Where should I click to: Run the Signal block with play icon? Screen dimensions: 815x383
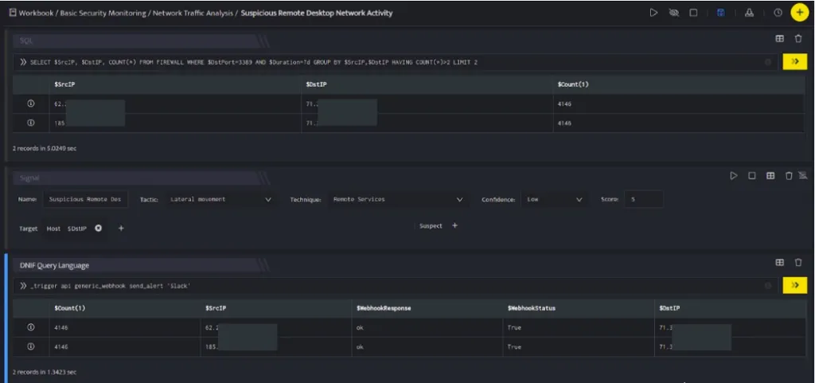click(733, 176)
